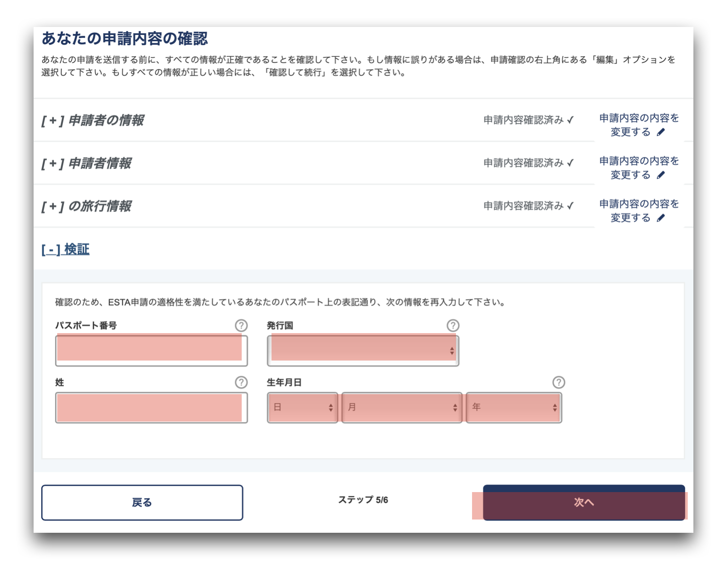
Task: Collapse the 検証 section
Action: click(x=65, y=249)
